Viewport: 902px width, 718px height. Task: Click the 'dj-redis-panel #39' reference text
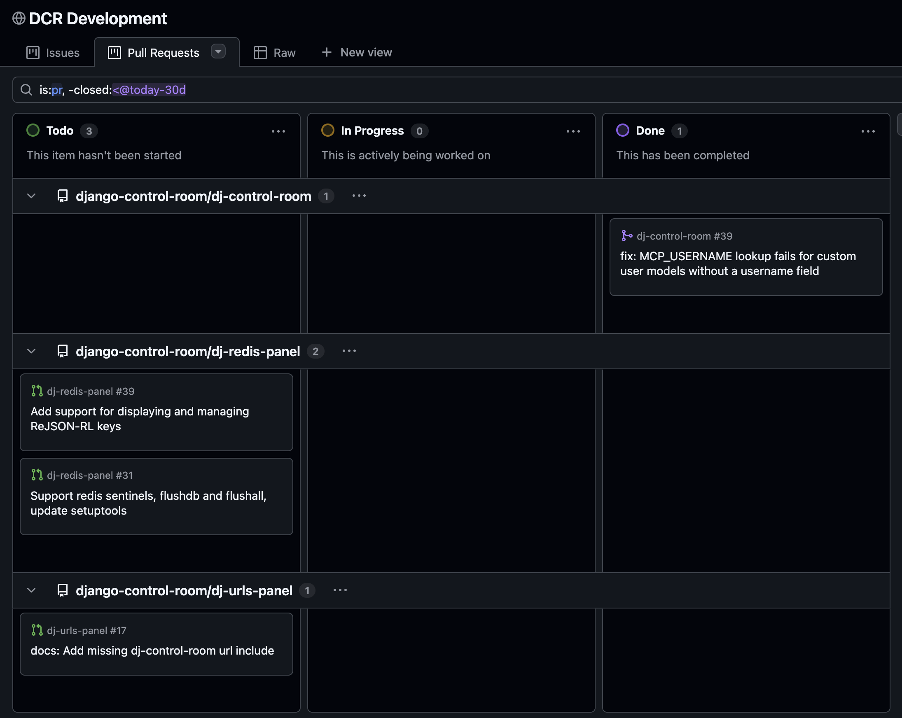(91, 392)
